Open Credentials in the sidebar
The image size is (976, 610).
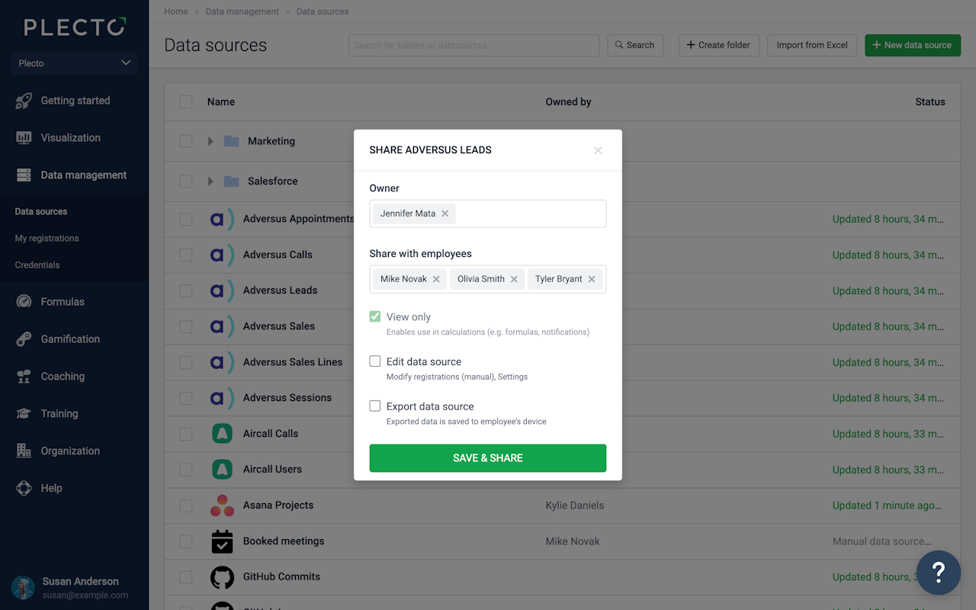(x=37, y=265)
